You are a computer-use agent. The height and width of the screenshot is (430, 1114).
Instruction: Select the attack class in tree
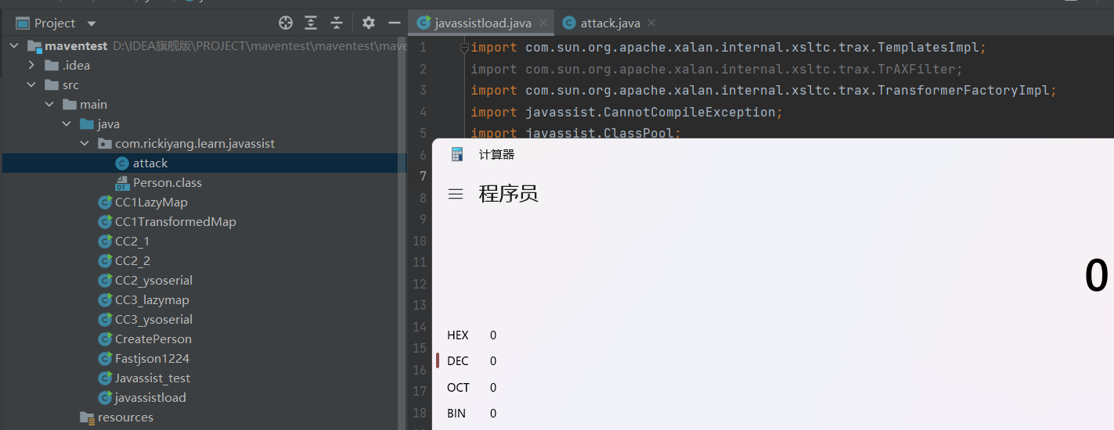[x=150, y=163]
